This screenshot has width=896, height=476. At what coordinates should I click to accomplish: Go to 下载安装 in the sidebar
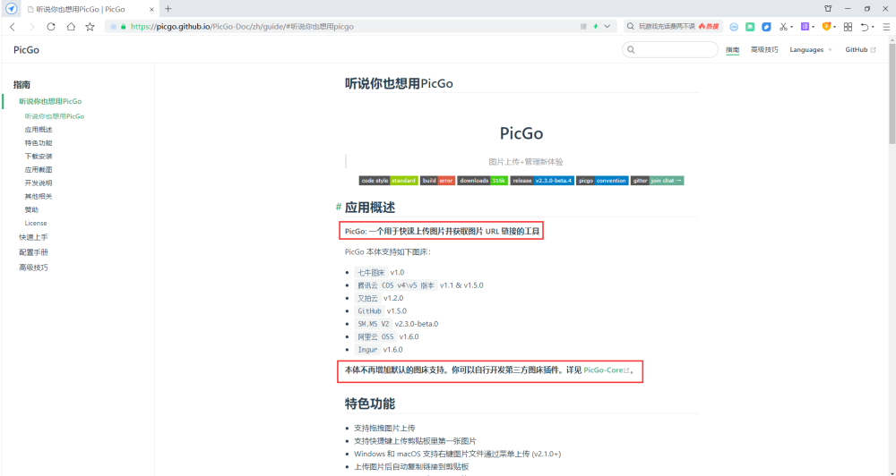coord(39,156)
